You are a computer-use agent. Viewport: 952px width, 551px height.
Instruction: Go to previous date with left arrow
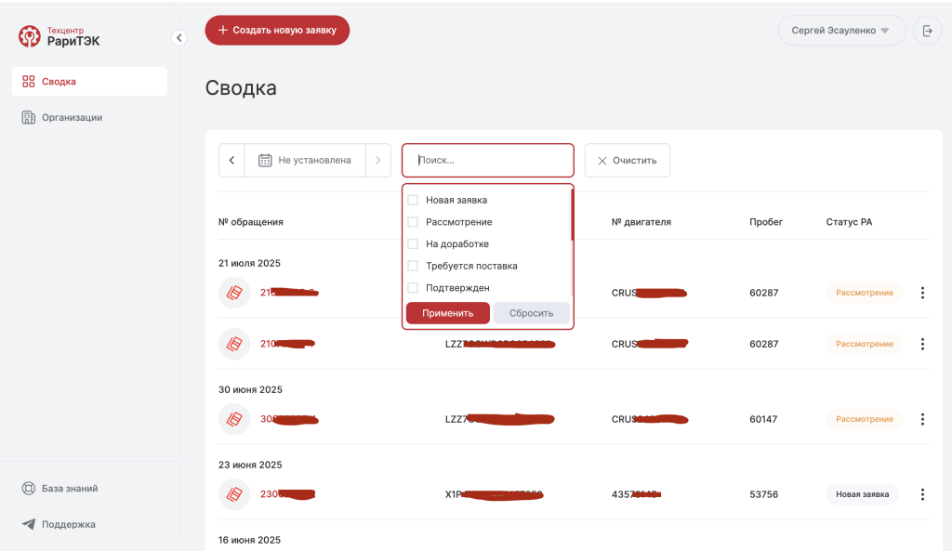pos(231,161)
